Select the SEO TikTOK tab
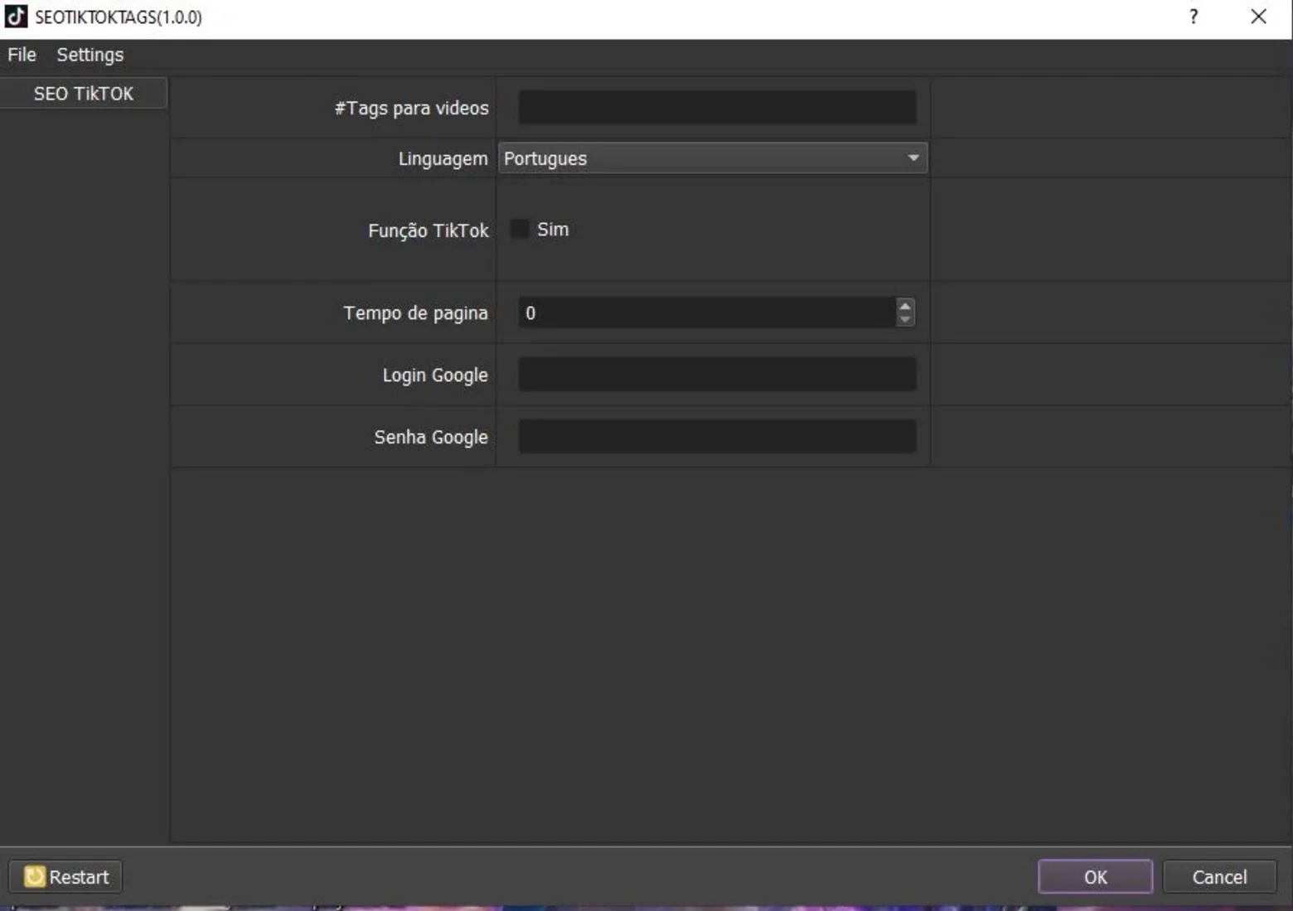The image size is (1293, 911). click(x=84, y=94)
